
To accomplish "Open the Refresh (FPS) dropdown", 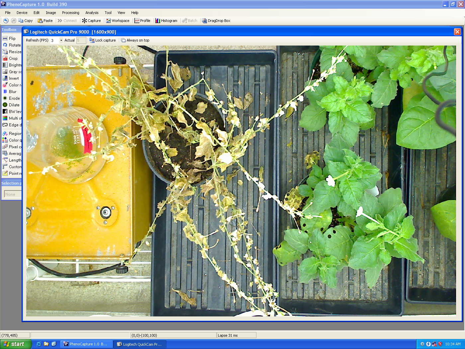I will [61, 40].
